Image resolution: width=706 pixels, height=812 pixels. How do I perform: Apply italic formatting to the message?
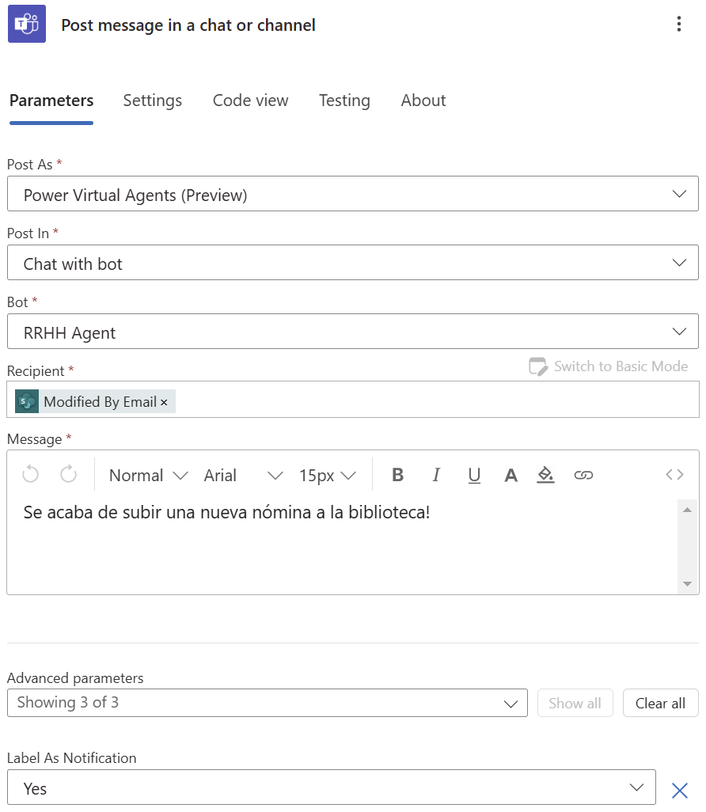pos(436,474)
